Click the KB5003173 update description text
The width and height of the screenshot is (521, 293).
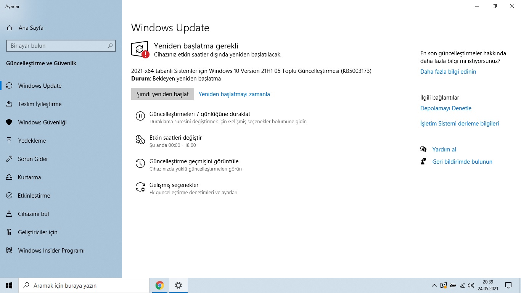click(x=251, y=71)
